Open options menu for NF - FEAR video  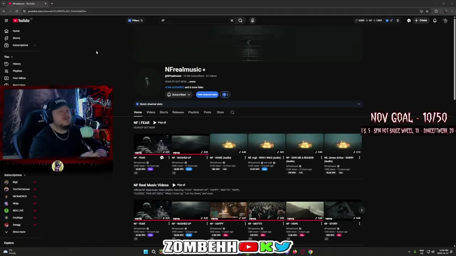tap(169, 158)
